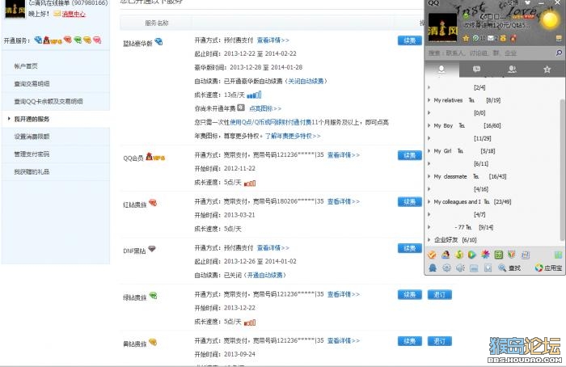The image size is (566, 367).
Task: Click the orange checkmark app icon in QQ
Action: point(432,255)
